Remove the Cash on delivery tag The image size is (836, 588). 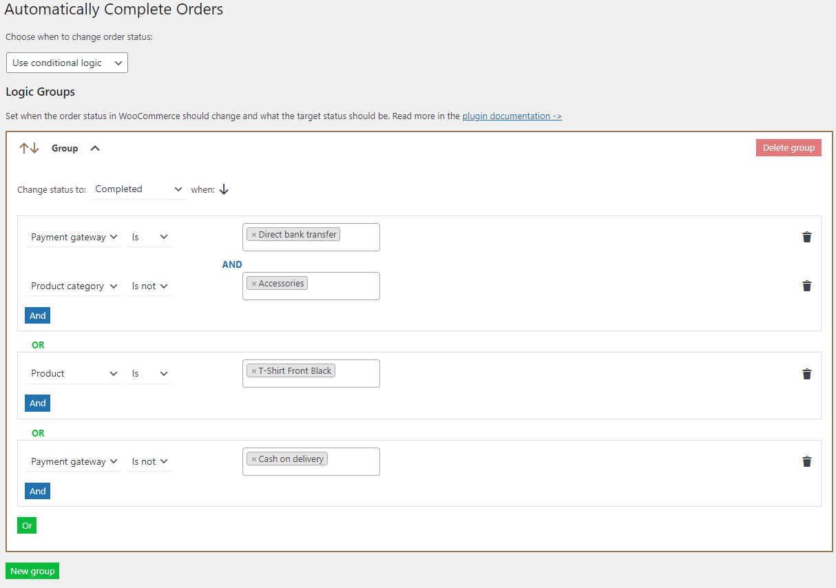coord(253,458)
